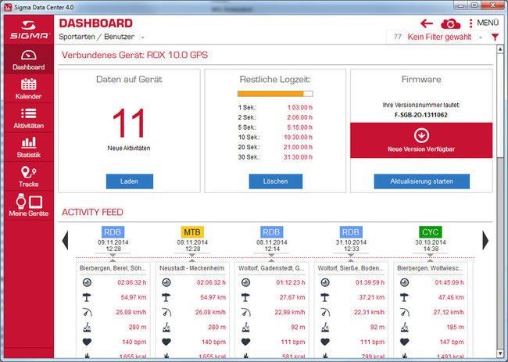Click the heart icon in Woltorf, Gadenstedt card
Viewport: 508px width, 362px height.
click(245, 342)
